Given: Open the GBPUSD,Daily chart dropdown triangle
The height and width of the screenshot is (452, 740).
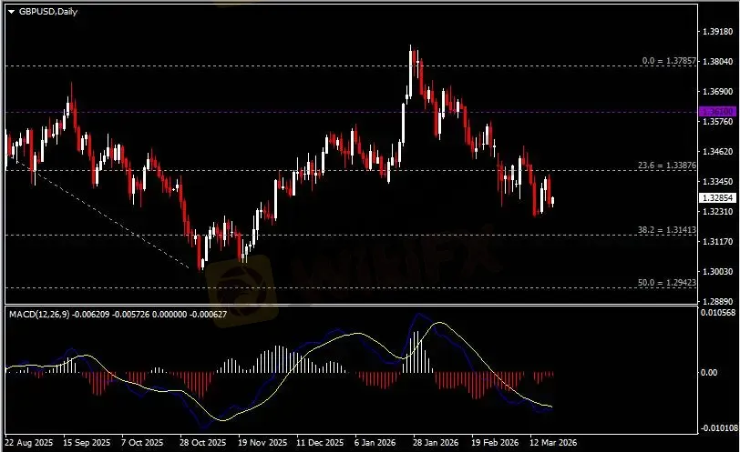Looking at the screenshot, I should pyautogui.click(x=11, y=12).
